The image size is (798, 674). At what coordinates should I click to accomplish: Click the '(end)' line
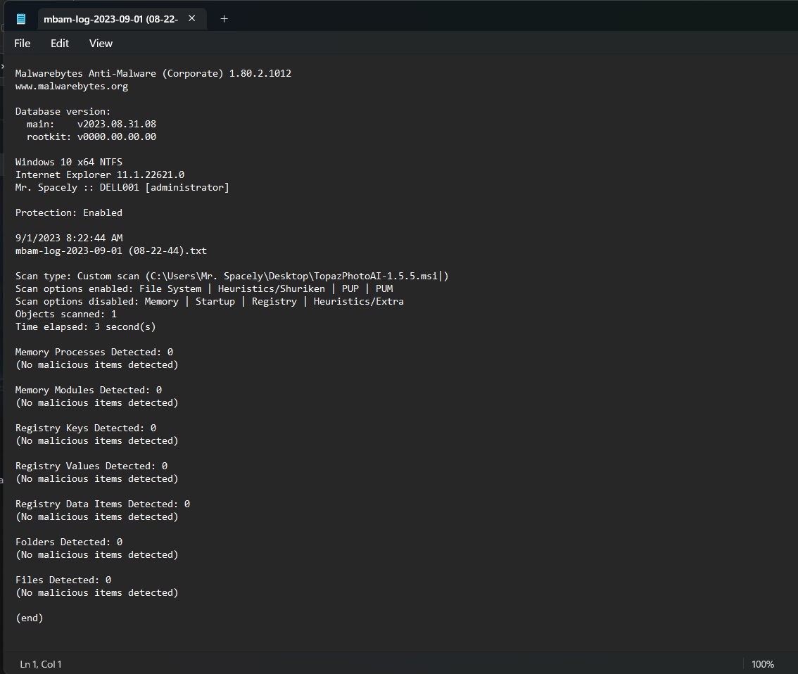click(x=30, y=618)
